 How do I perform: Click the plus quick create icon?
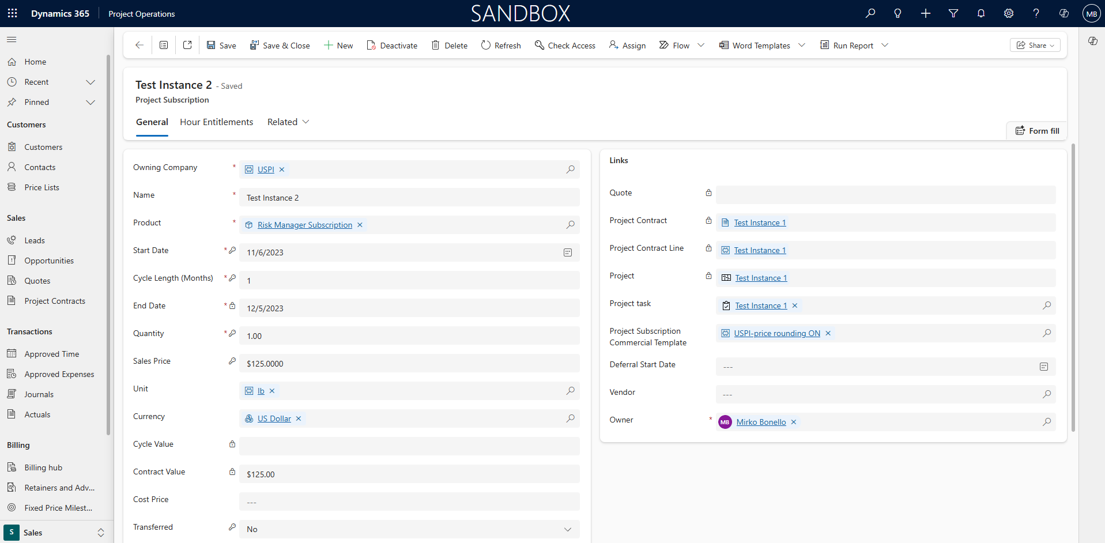point(926,13)
